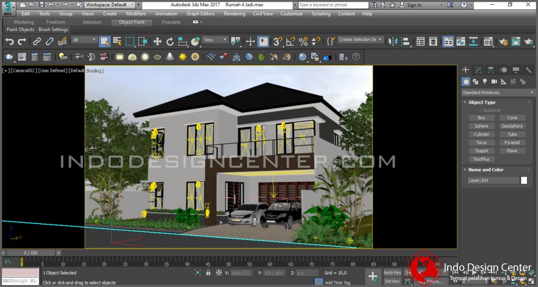Toggle Percent Snap

click(x=303, y=42)
